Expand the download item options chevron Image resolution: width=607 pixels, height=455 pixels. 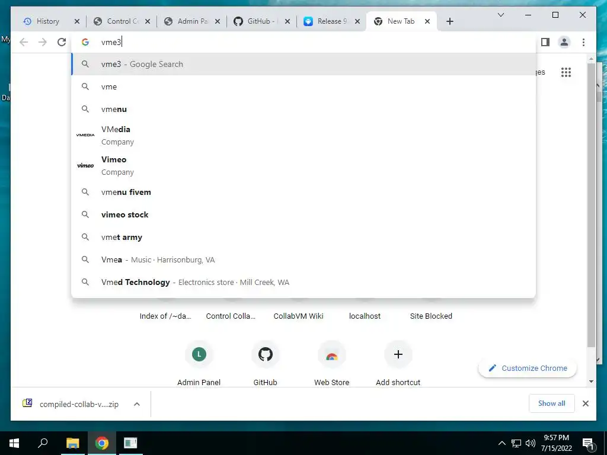pos(137,404)
